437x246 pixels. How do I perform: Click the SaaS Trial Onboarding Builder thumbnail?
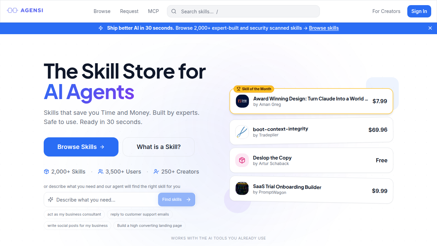242,189
